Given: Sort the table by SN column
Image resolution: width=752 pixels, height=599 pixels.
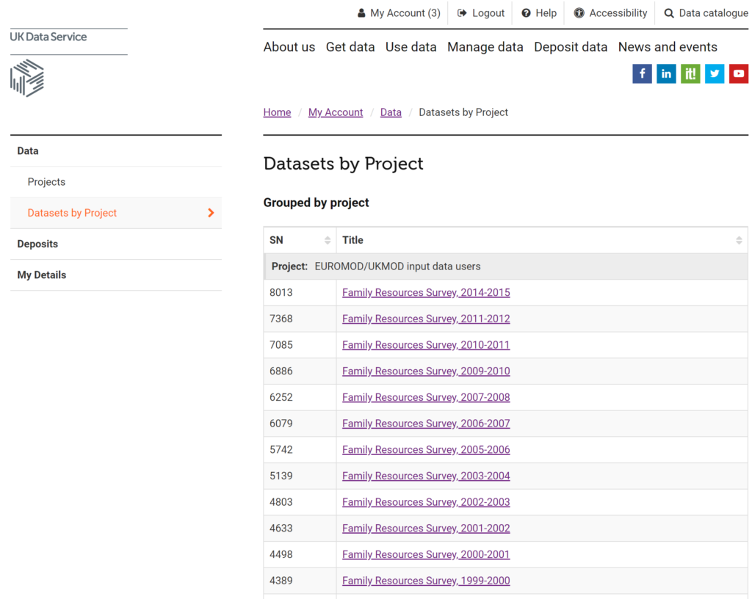Looking at the screenshot, I should (x=300, y=240).
